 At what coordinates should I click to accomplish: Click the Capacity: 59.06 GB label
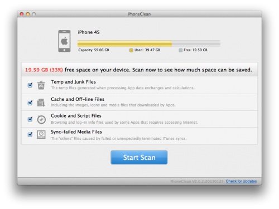(94, 50)
